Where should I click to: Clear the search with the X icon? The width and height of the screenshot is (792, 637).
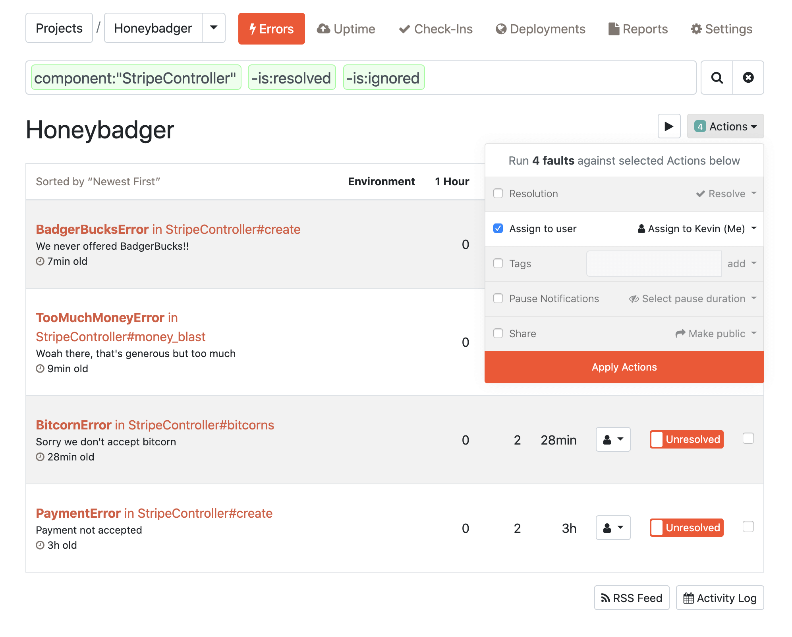pos(748,78)
